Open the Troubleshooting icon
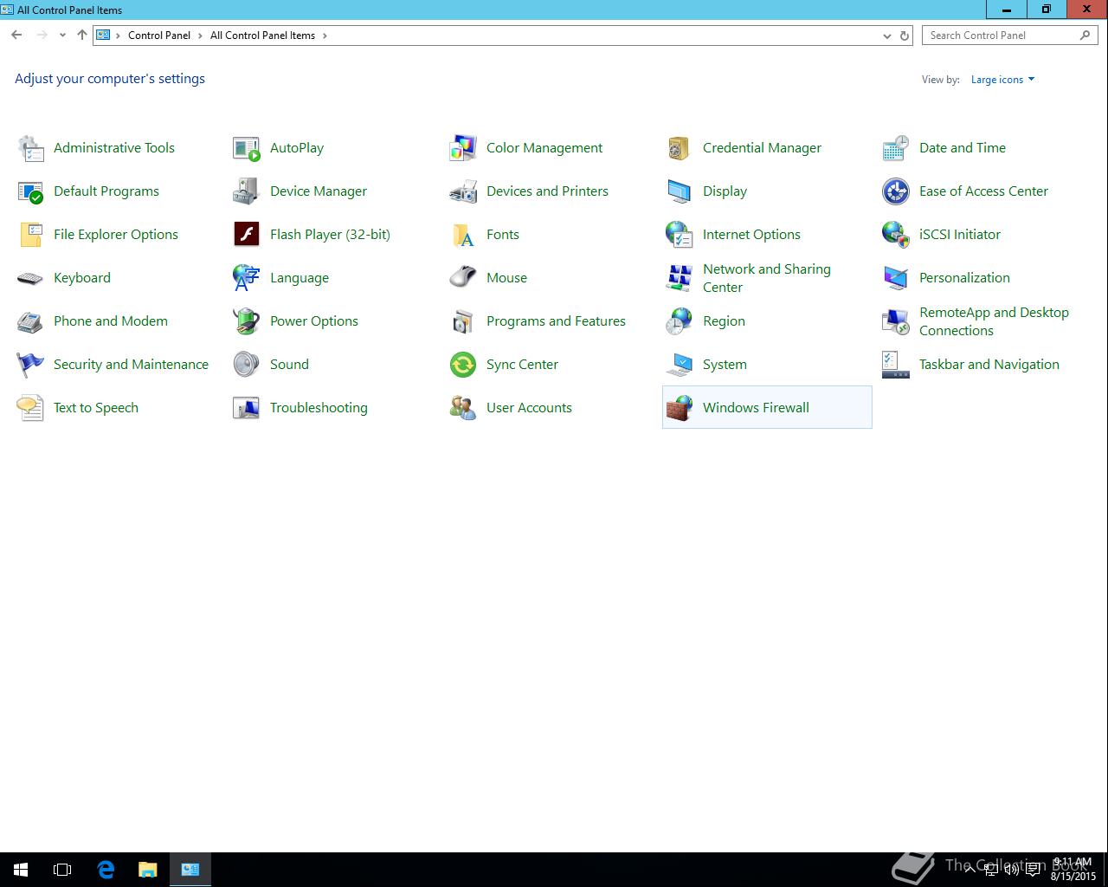Image resolution: width=1108 pixels, height=887 pixels. [247, 408]
